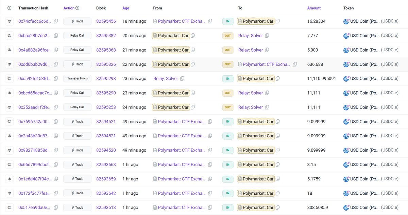Open Relay: Solver From address in 82595298 row
Screen dimensions: 408x215
tap(166, 78)
